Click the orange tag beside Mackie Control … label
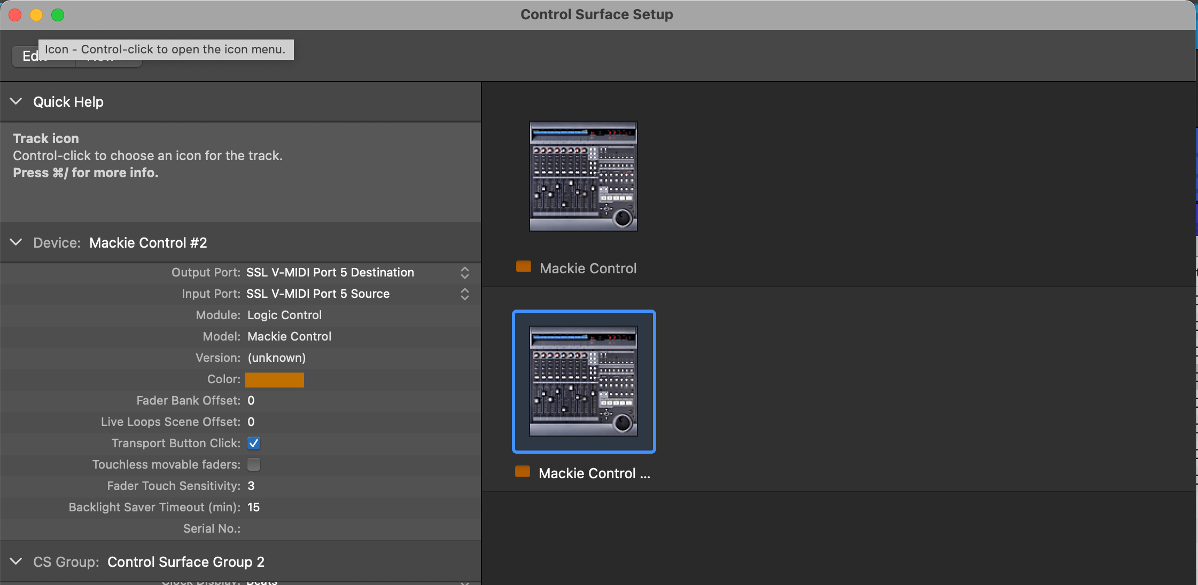 (523, 472)
